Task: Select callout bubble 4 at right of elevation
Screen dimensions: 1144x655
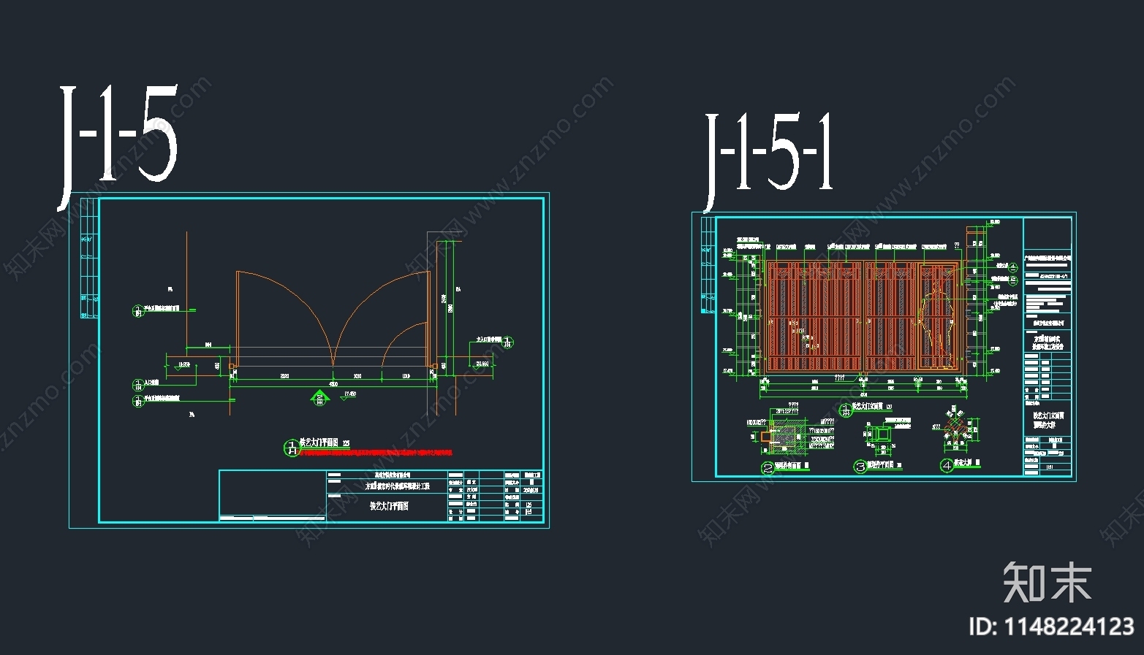Action: pyautogui.click(x=1013, y=269)
